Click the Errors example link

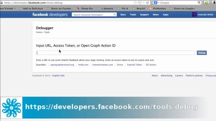coord(120,65)
